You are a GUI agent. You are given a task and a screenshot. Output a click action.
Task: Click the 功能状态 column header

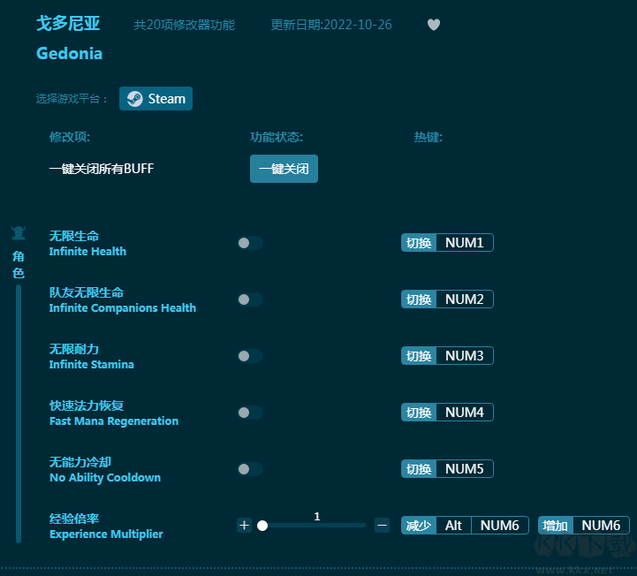277,137
